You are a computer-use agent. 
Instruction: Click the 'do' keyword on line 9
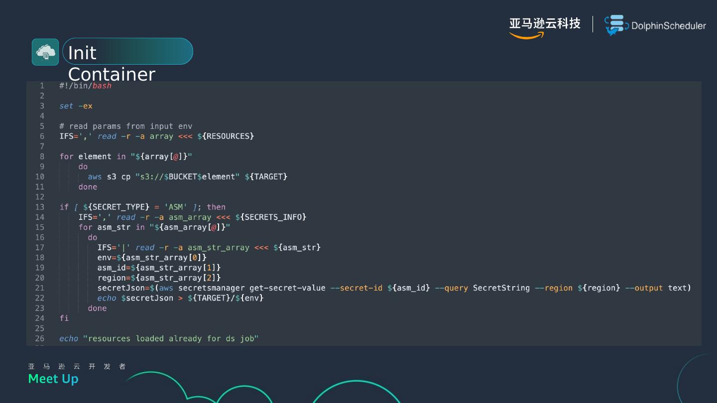click(83, 167)
